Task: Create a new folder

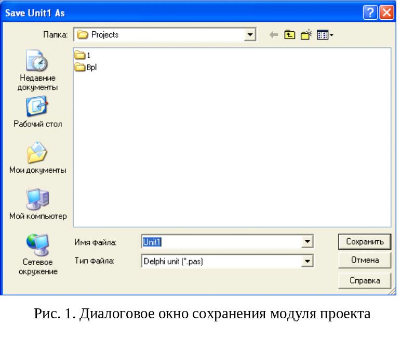Action: (306, 34)
